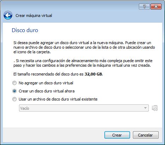Open the folder icon to browse disk files

click(x=155, y=108)
